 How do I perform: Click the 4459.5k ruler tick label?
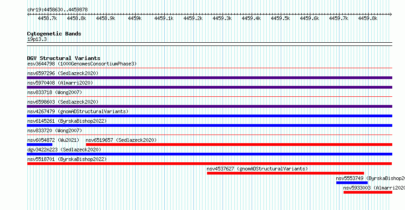pos(280,18)
